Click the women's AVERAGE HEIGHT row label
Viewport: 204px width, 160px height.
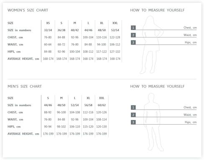pyautogui.click(x=23, y=59)
